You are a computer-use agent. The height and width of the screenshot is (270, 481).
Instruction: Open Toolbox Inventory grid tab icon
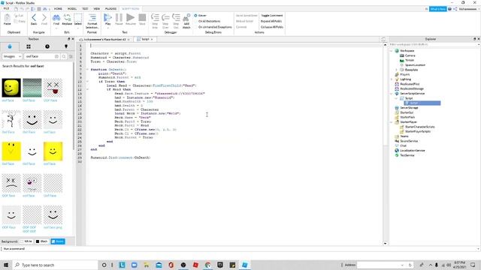[29, 46]
